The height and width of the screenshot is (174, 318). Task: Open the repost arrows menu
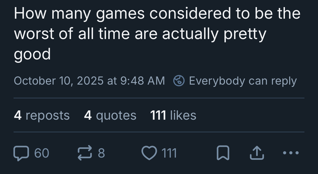tap(85, 153)
